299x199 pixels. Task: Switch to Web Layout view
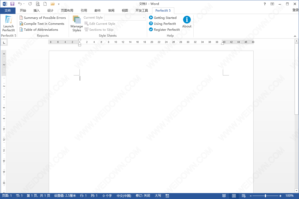click(x=244, y=196)
